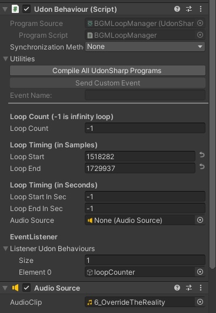This screenshot has height=313, width=216.
Task: Open object picker for Program Source field
Action: coord(200,24)
